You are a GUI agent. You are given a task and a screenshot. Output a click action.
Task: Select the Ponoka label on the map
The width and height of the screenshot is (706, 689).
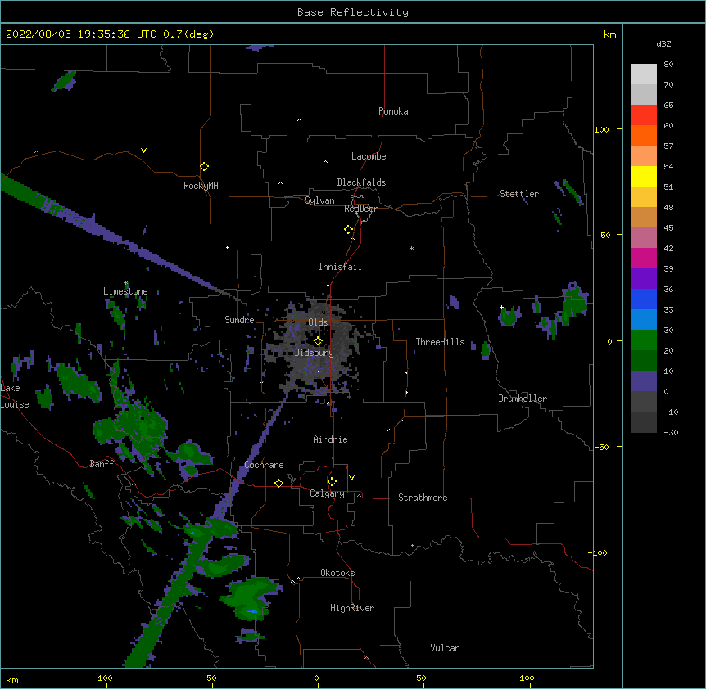tap(393, 111)
